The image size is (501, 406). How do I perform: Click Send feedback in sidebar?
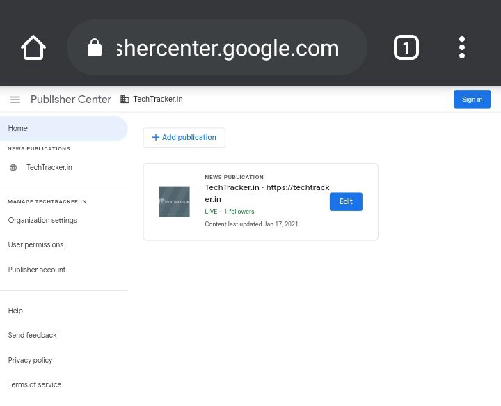(32, 336)
